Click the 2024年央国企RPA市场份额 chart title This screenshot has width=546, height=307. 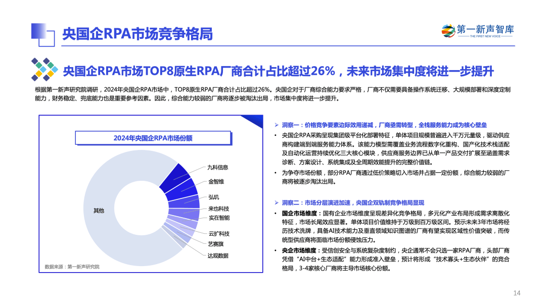click(152, 138)
